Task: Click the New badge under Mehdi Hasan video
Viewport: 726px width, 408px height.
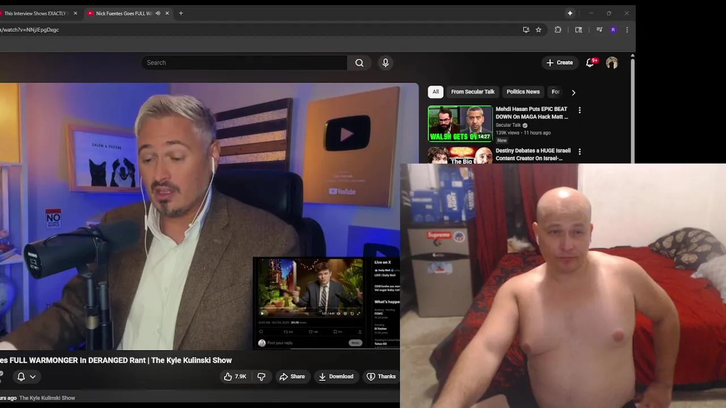Action: [502, 141]
